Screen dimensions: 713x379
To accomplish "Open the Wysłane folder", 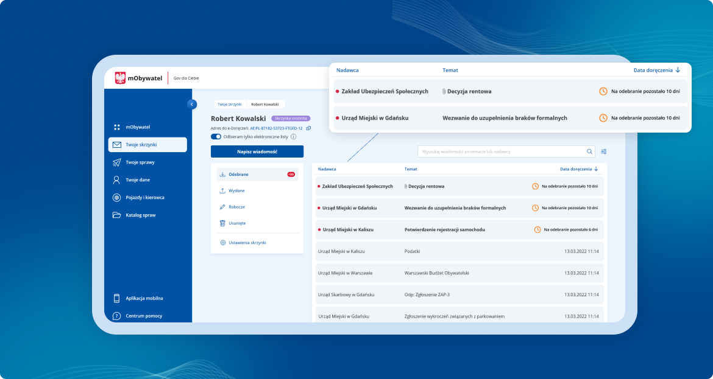I will point(236,190).
